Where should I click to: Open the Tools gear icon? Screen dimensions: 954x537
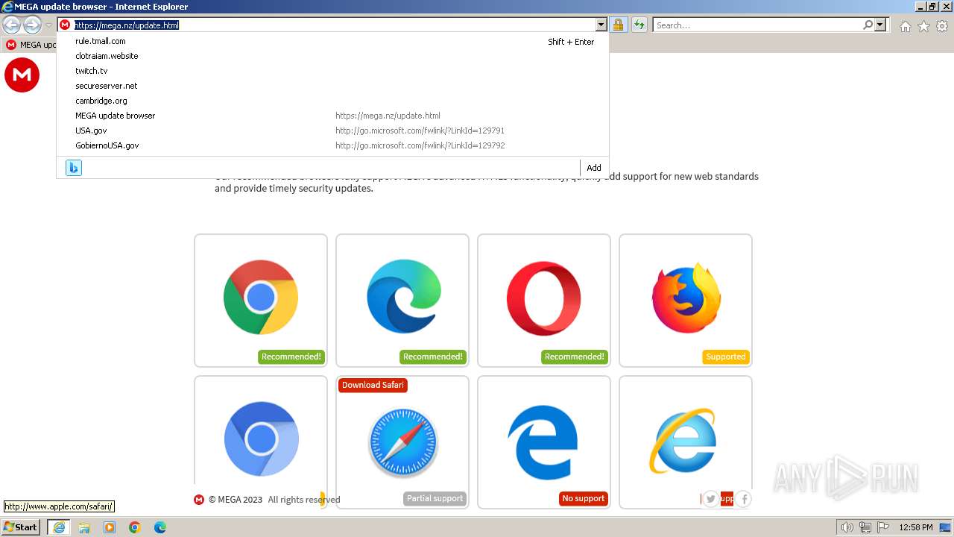(942, 26)
